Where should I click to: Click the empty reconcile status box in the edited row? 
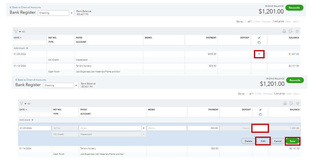coord(260,128)
